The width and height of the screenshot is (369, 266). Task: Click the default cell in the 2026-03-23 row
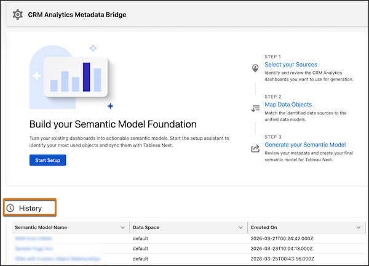click(x=140, y=249)
